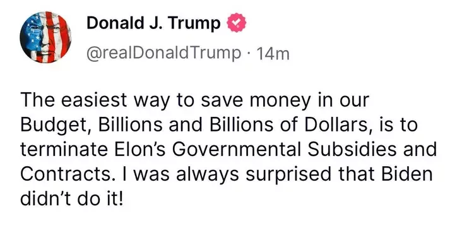Click the word "Budget" in post
Screen dimensions: 462x230
[x=56, y=126]
